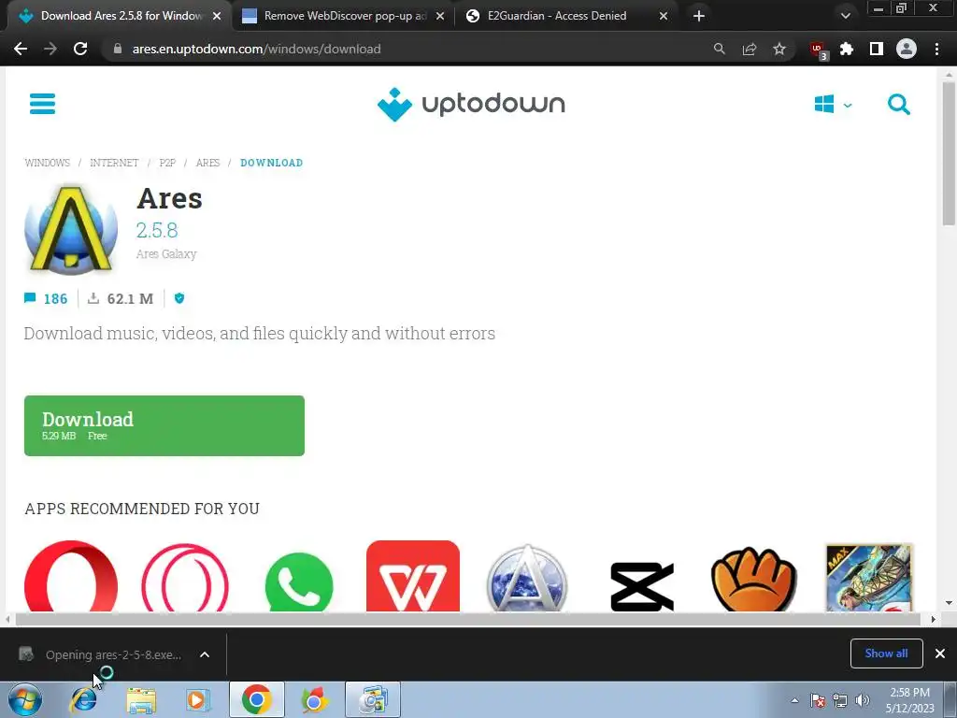Click the vertical page scrollbar thumb
Screen dimensions: 957x718
tap(949, 154)
